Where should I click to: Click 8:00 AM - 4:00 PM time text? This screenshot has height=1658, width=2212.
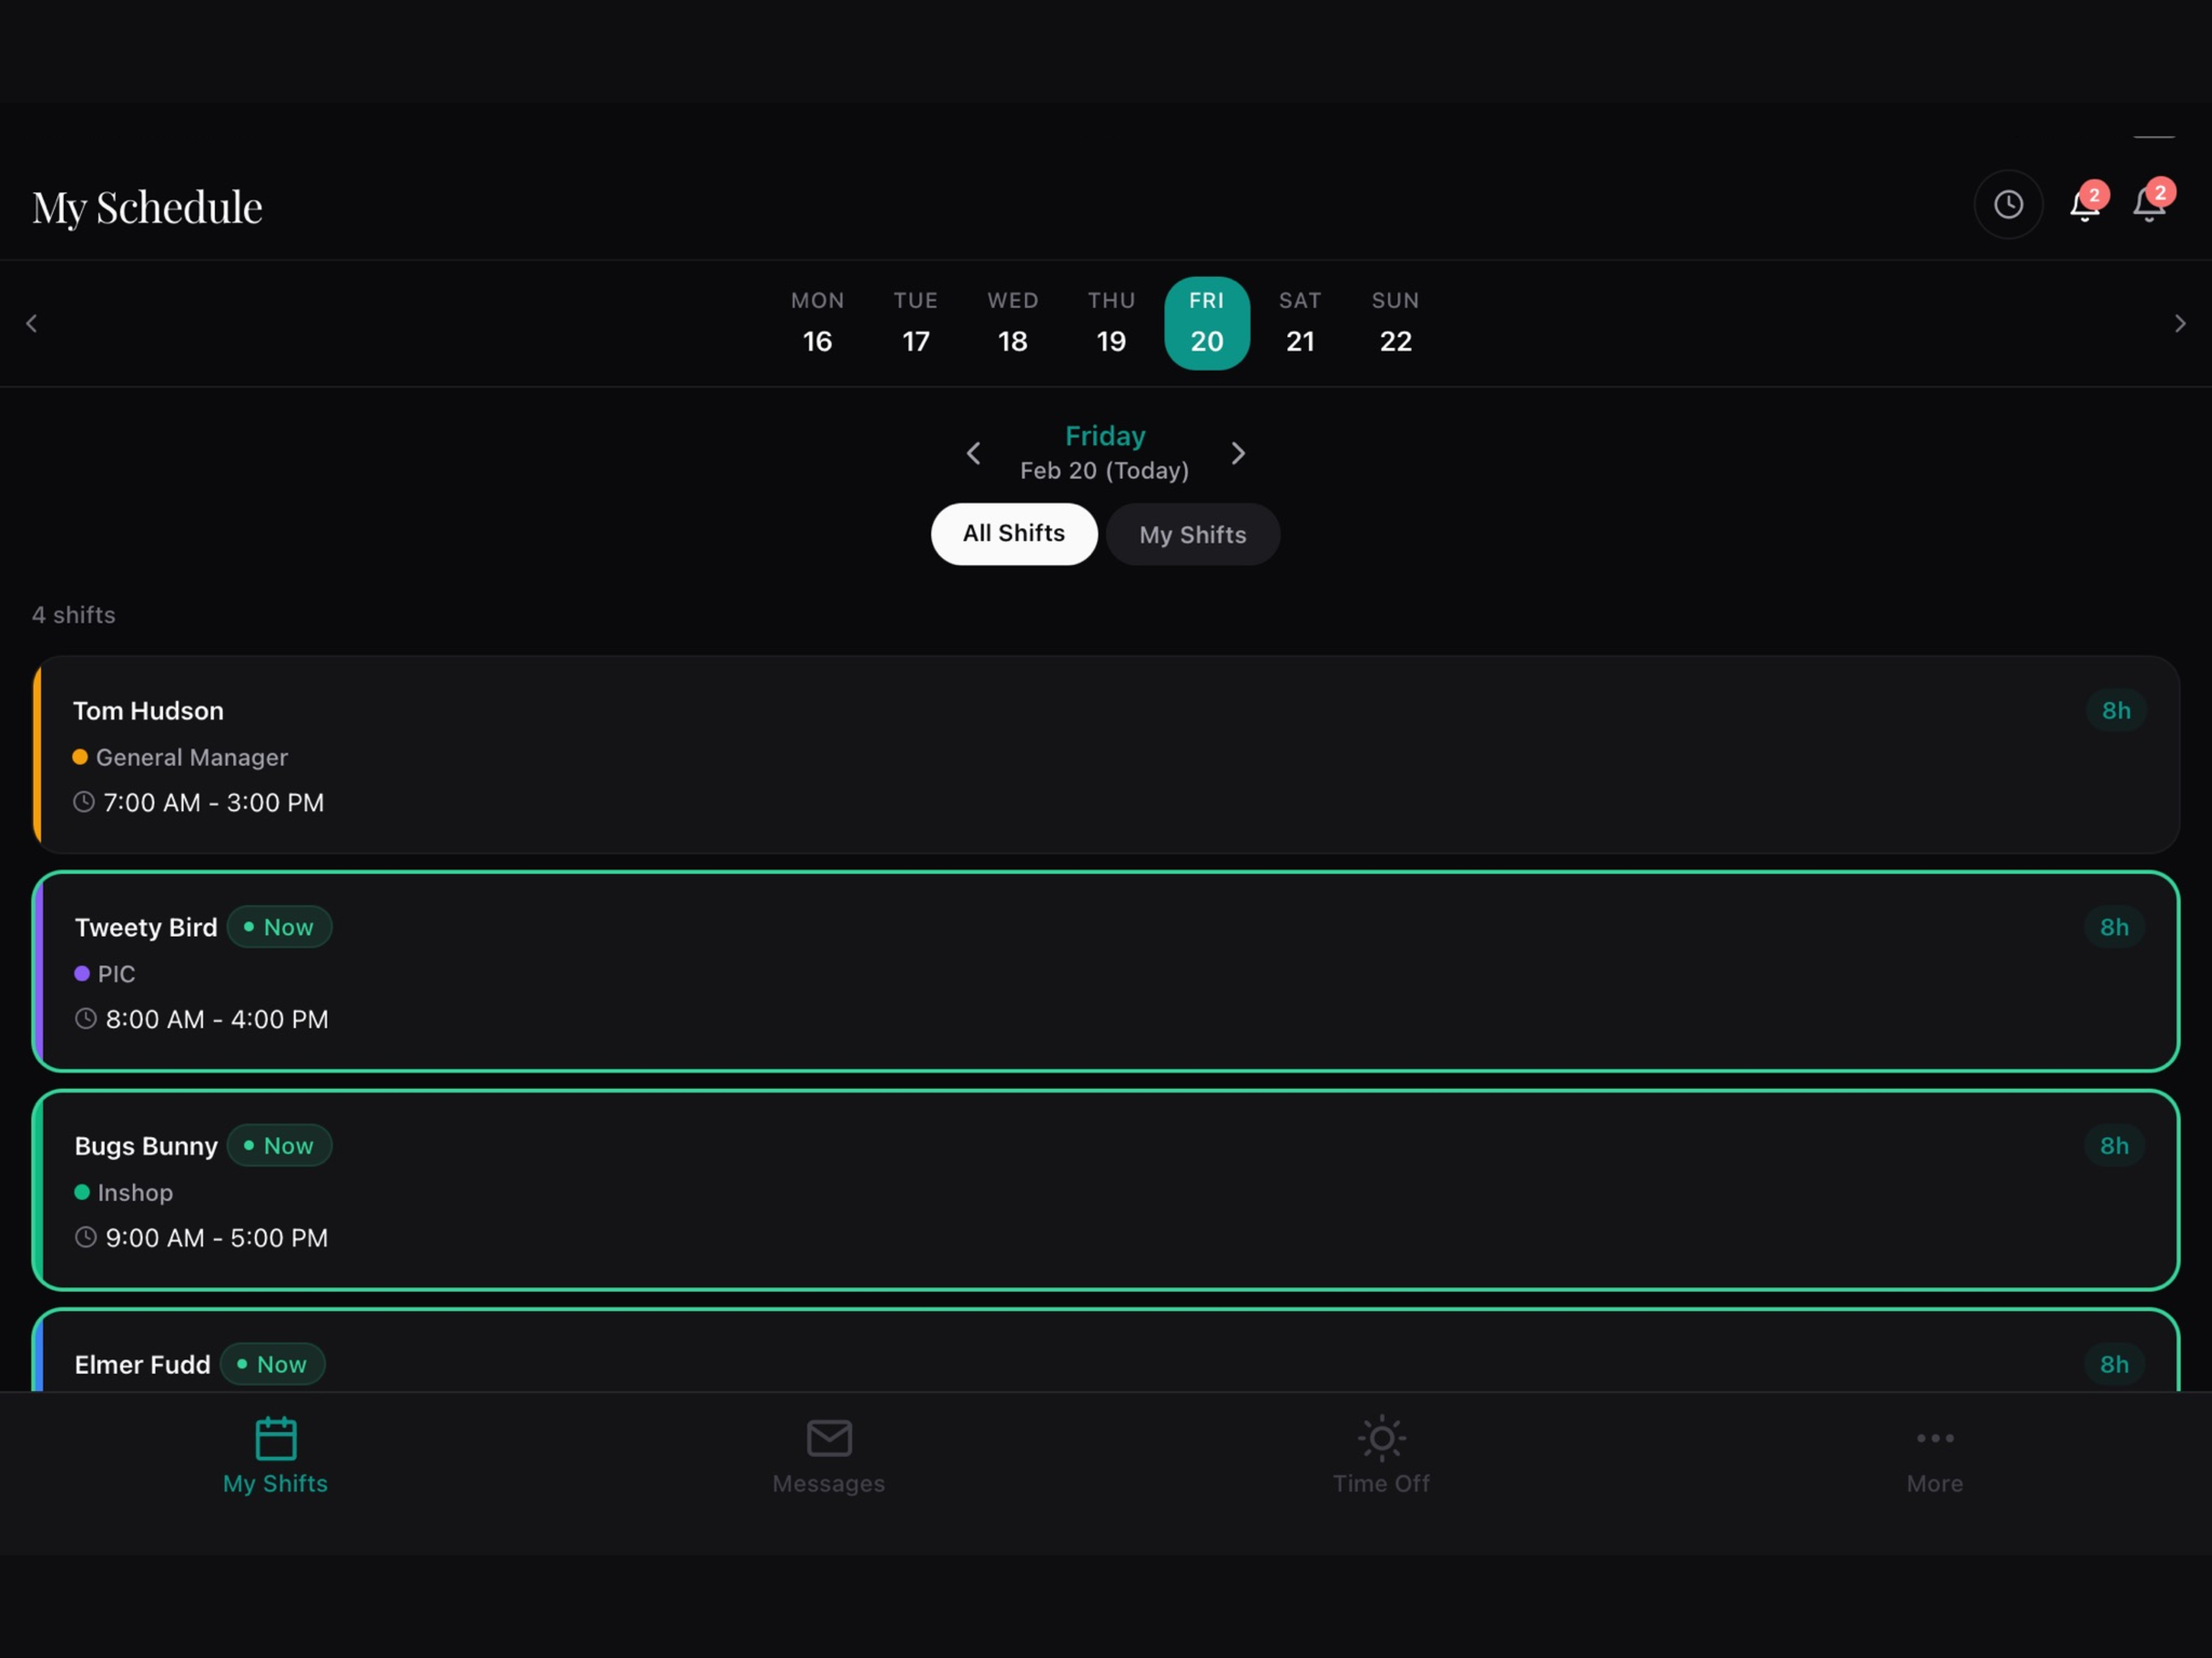tap(217, 1019)
